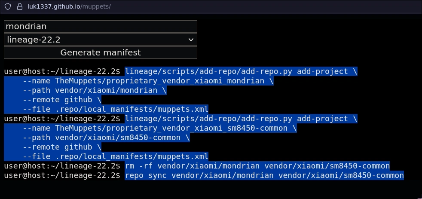
Task: Click the last --file muppets.xml line
Action: [x=115, y=156]
